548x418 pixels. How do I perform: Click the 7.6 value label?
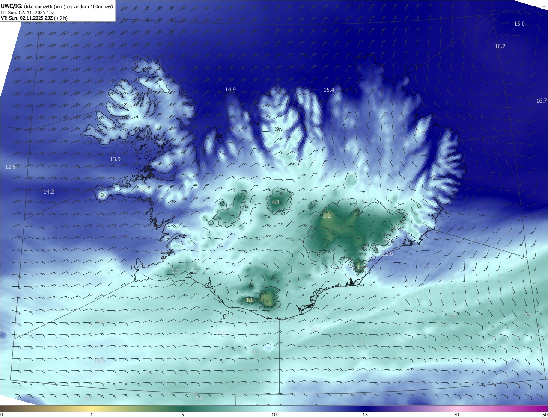(x=451, y=316)
